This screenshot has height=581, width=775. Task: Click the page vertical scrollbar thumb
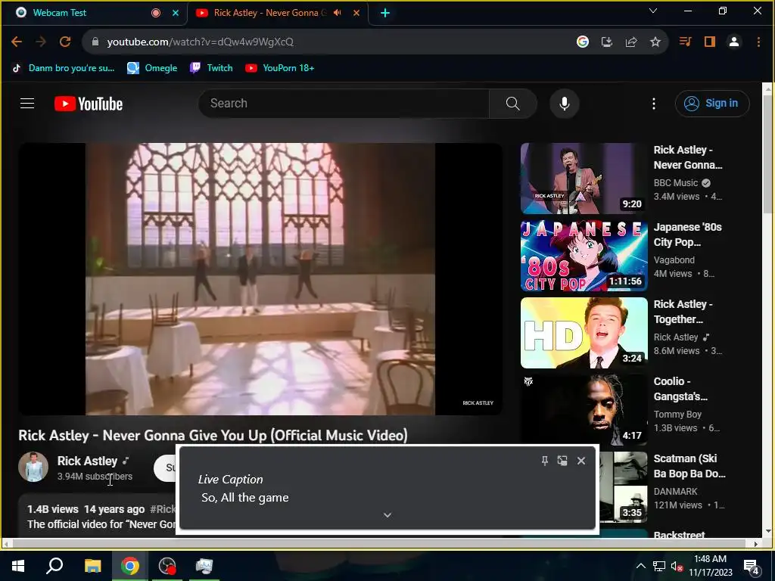click(x=767, y=153)
